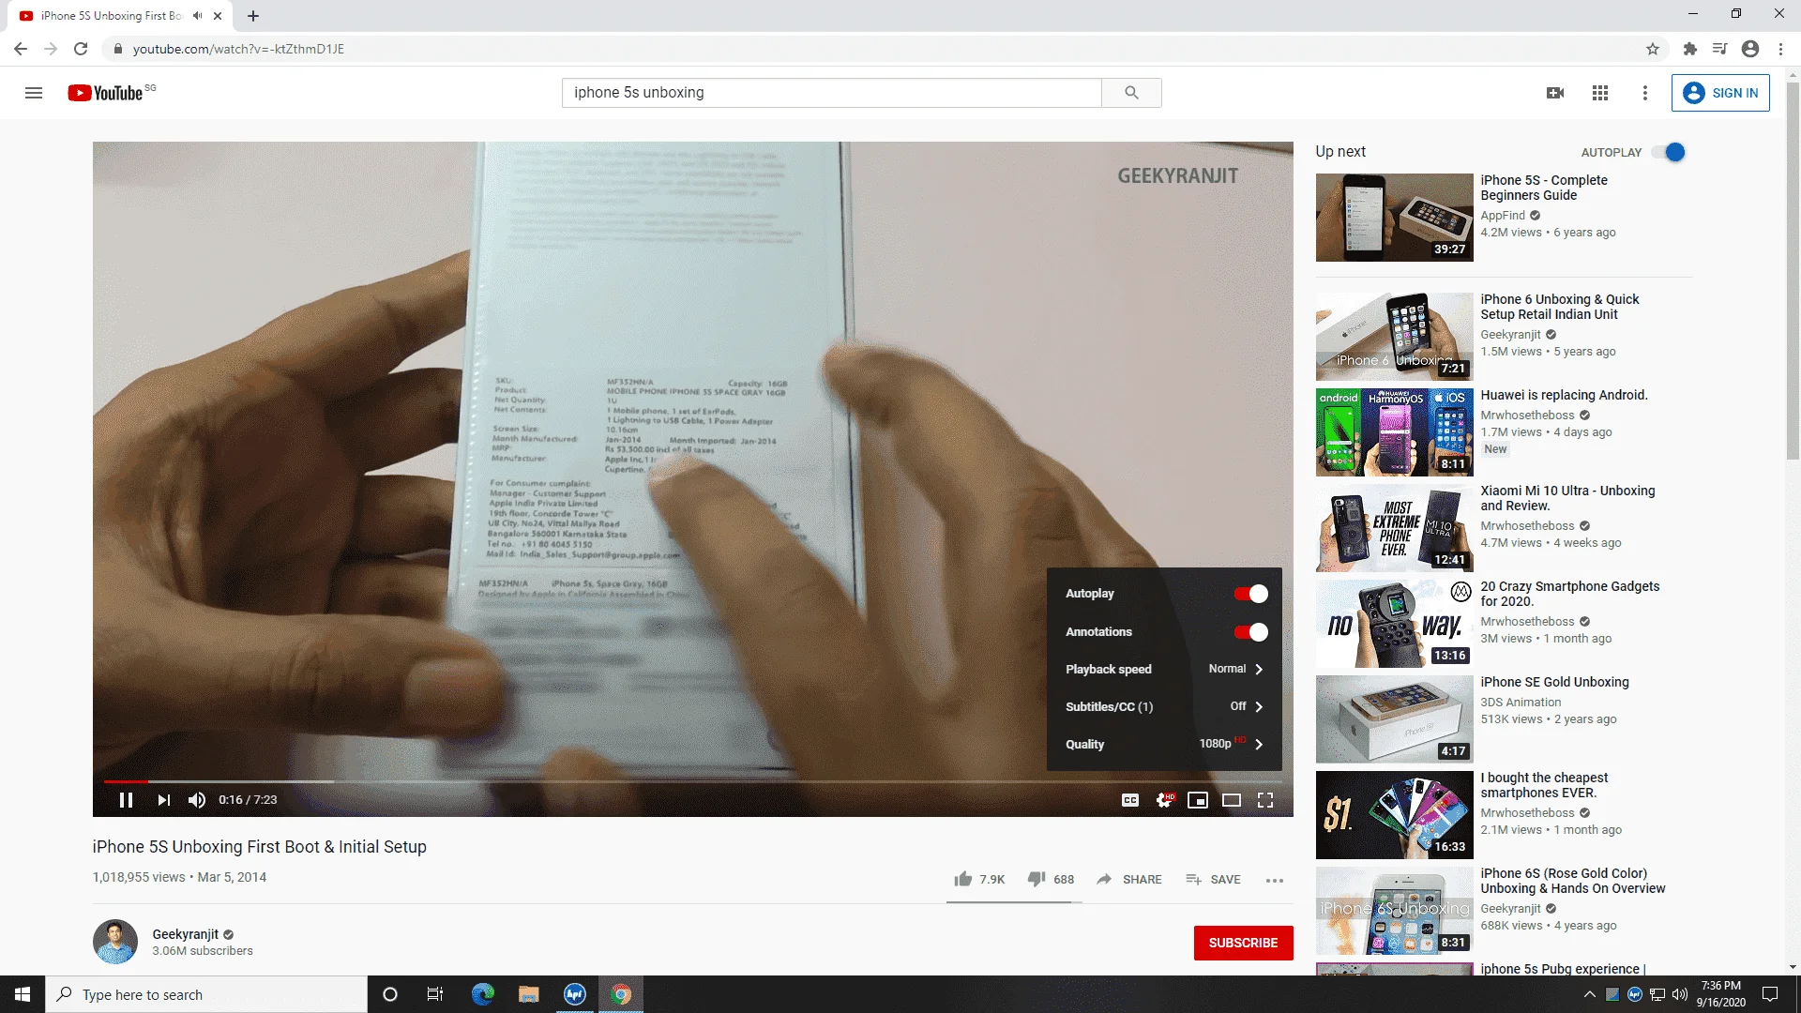The height and width of the screenshot is (1013, 1801).
Task: Open I bought the cheapest smartphones thumbnail
Action: 1394,815
